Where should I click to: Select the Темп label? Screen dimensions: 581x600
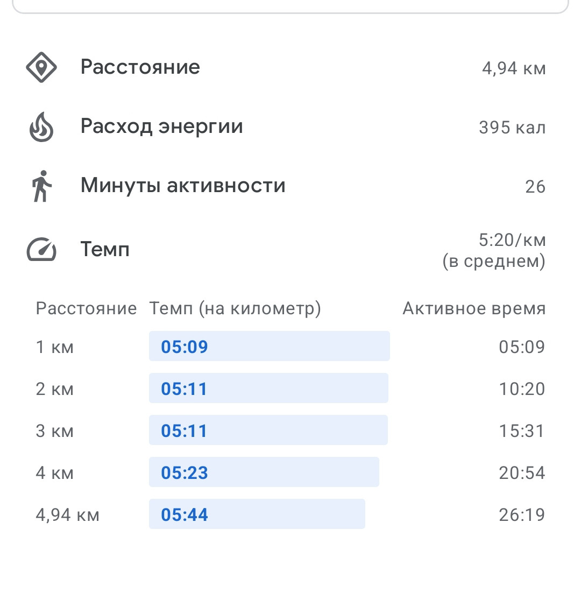(105, 250)
